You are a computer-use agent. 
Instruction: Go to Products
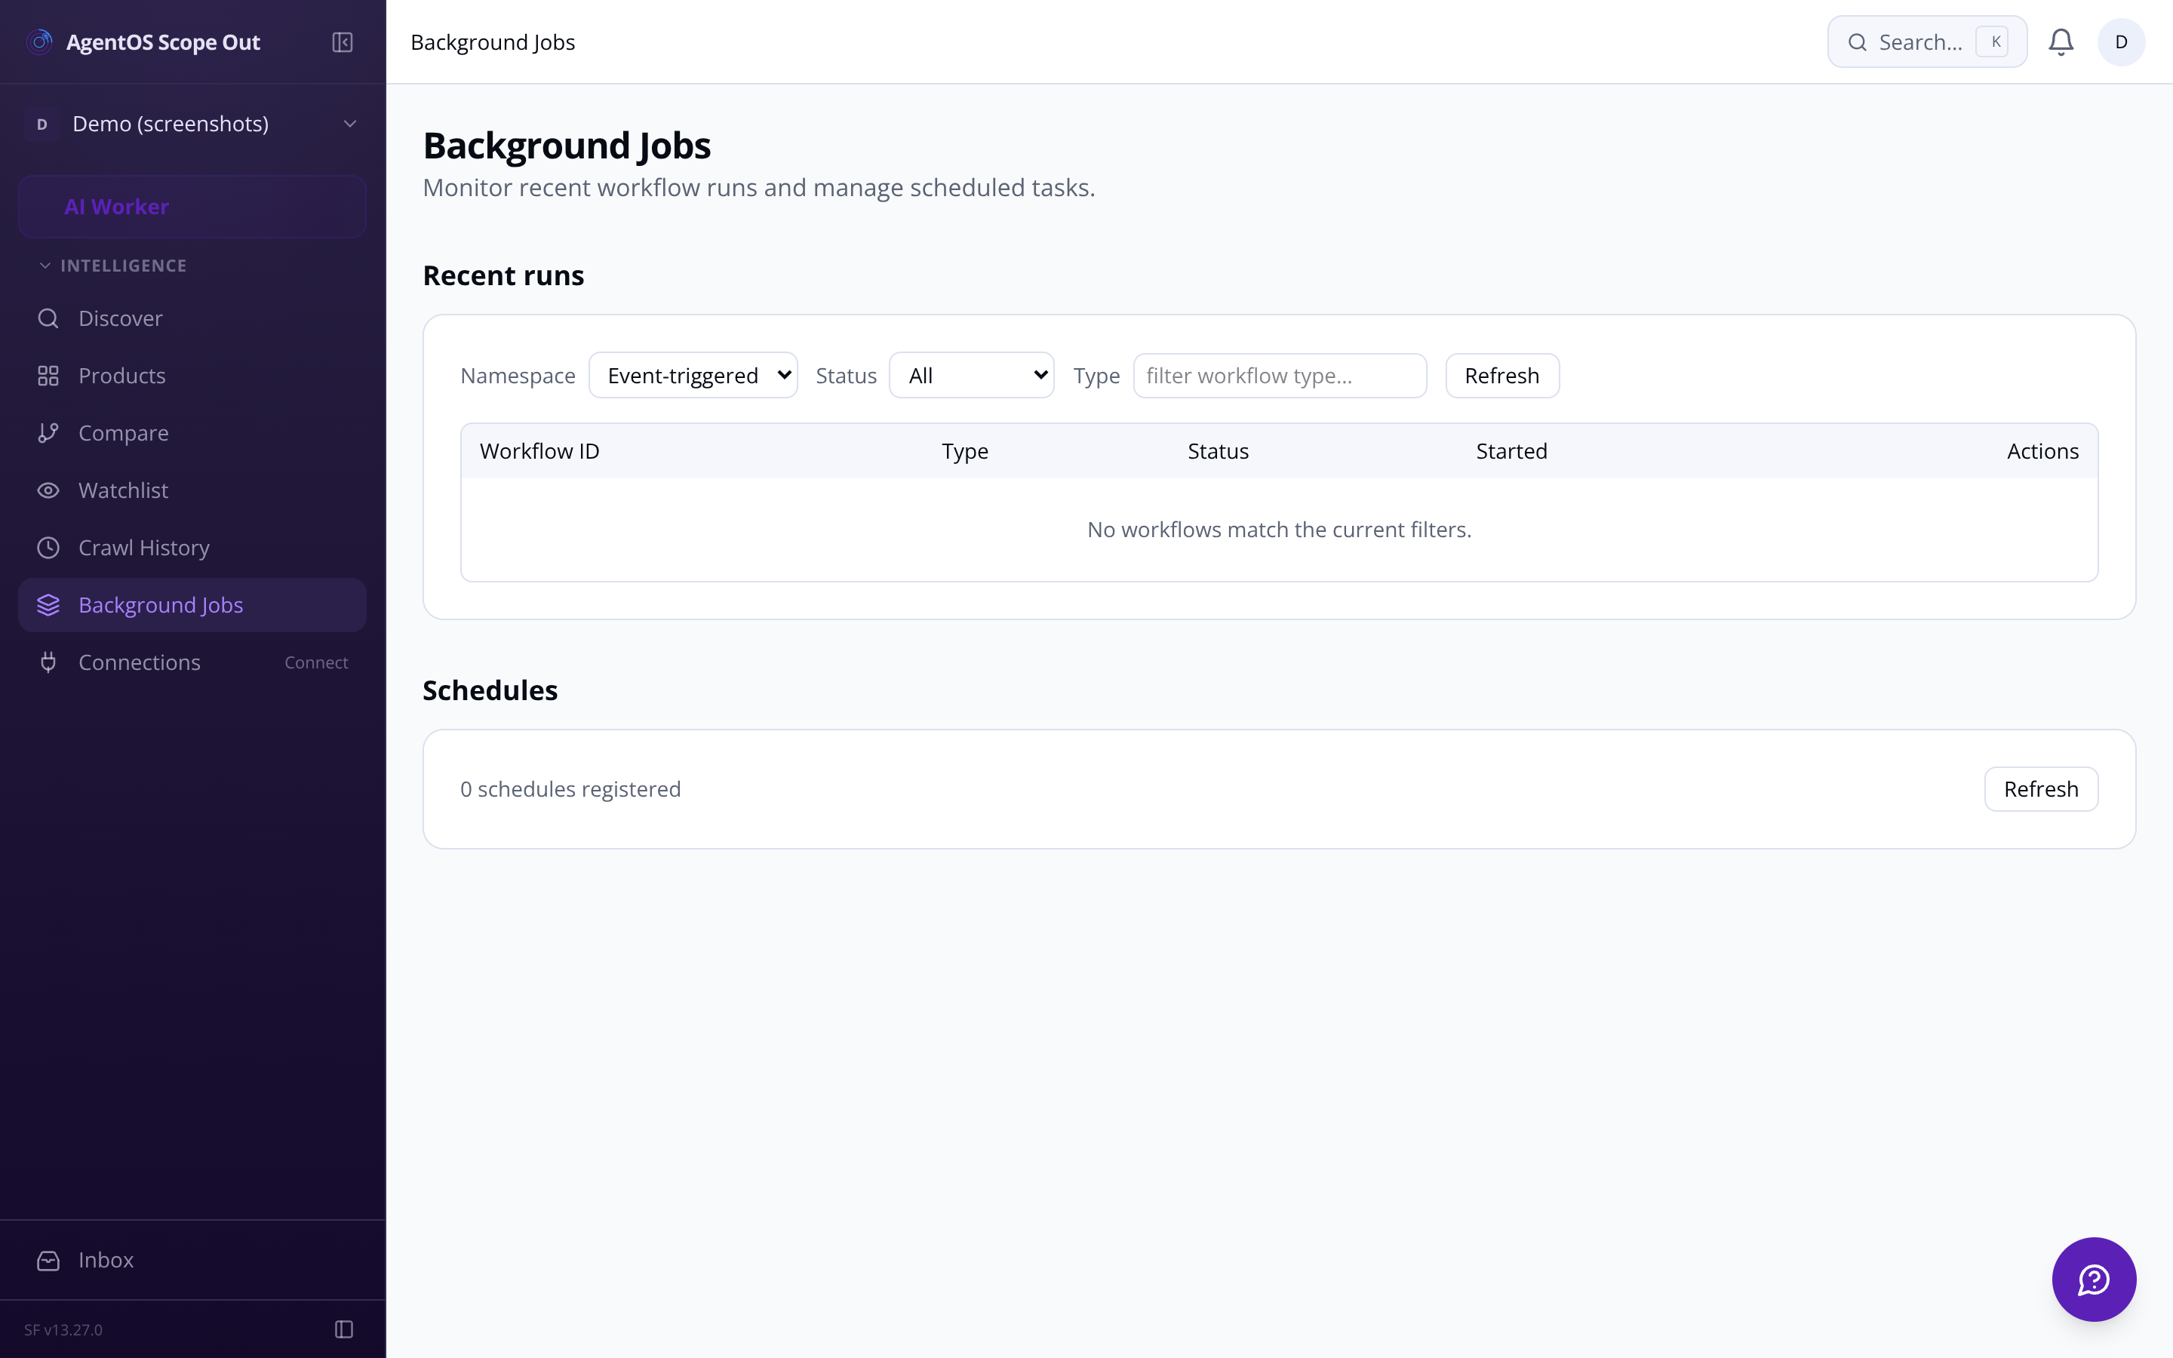[x=192, y=376]
